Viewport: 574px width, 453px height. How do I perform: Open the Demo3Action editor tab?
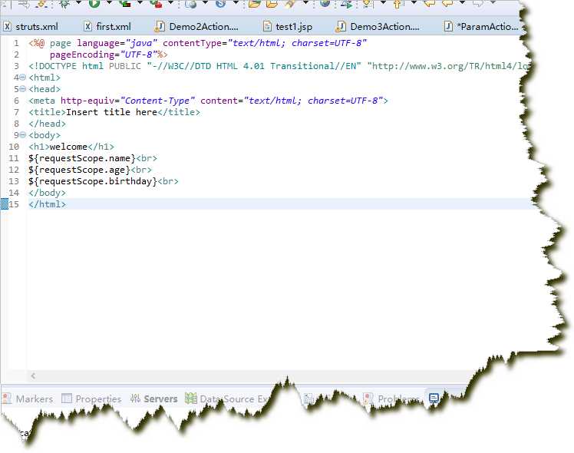(x=378, y=26)
